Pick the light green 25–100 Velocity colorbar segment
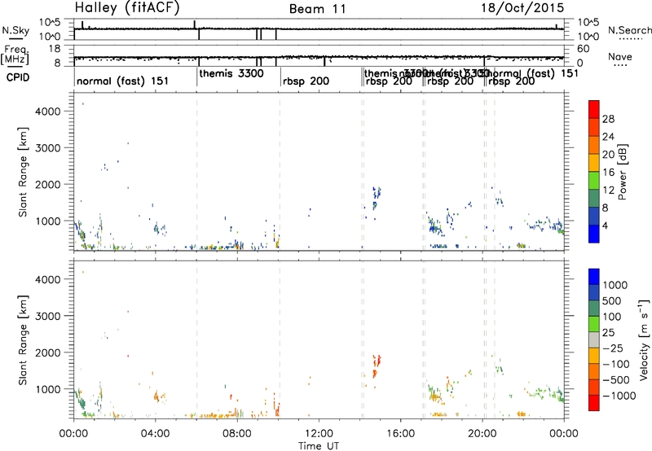The width and height of the screenshot is (652, 451). point(594,324)
